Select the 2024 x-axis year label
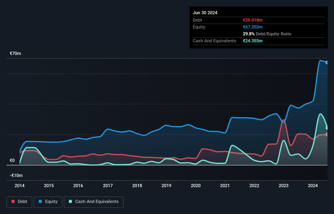Image resolution: width=334 pixels, height=214 pixels. (x=313, y=186)
